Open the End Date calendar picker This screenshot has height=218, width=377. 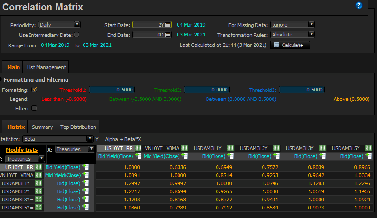coord(168,35)
